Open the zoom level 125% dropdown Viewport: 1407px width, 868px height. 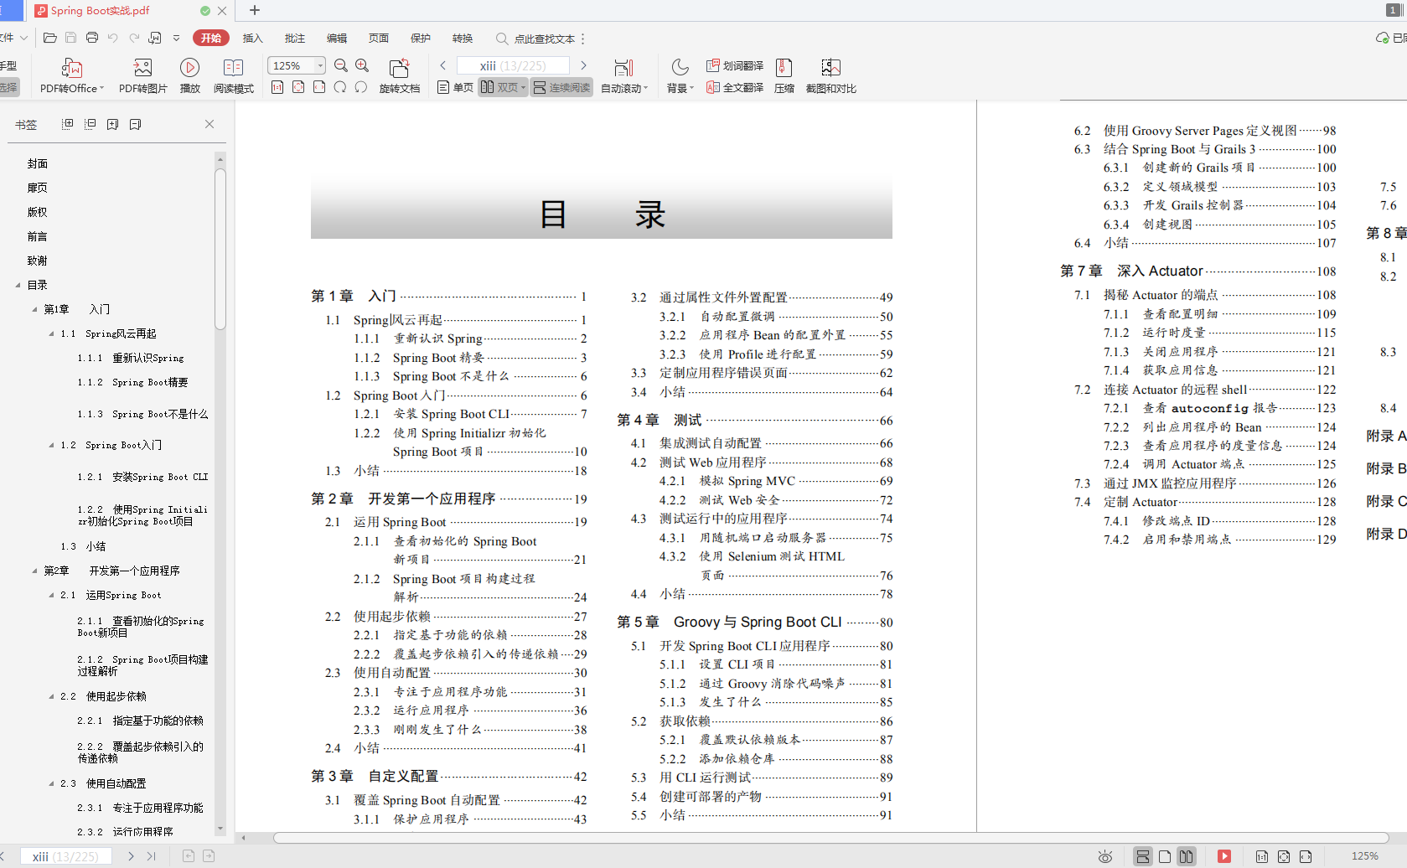tap(320, 65)
